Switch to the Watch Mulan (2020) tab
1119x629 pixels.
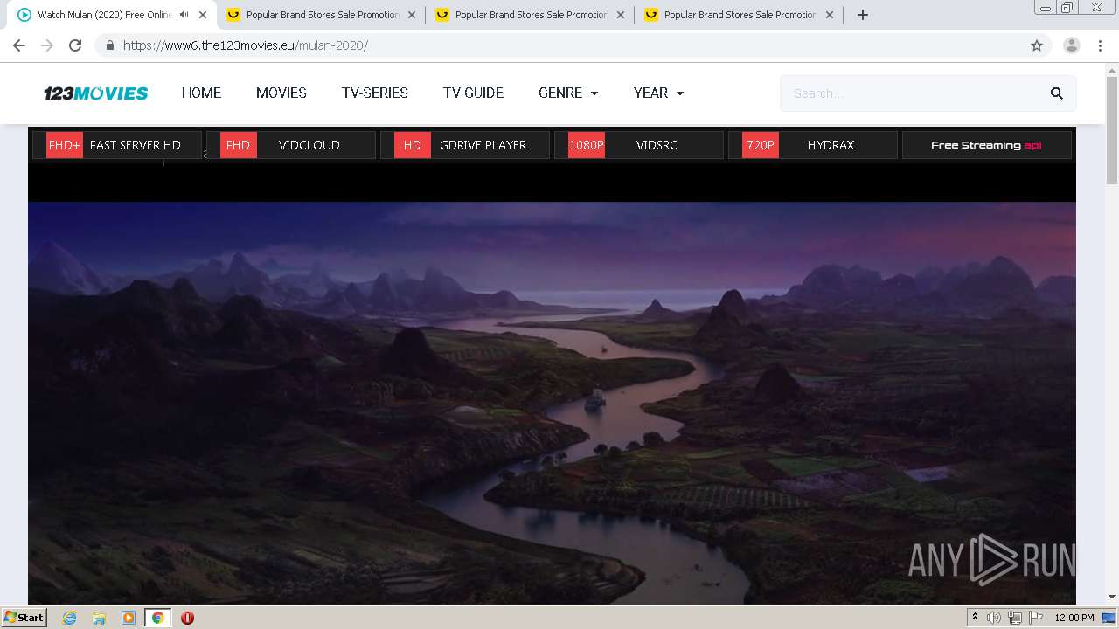pyautogui.click(x=103, y=15)
